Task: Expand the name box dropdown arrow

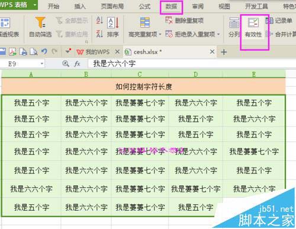Action: (42, 64)
